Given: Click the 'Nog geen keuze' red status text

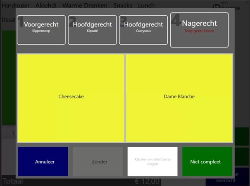Looking at the screenshot, I should [x=199, y=31].
